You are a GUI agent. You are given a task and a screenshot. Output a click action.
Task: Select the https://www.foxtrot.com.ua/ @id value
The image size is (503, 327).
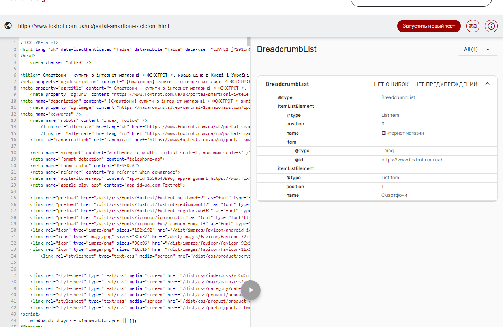tap(412, 160)
